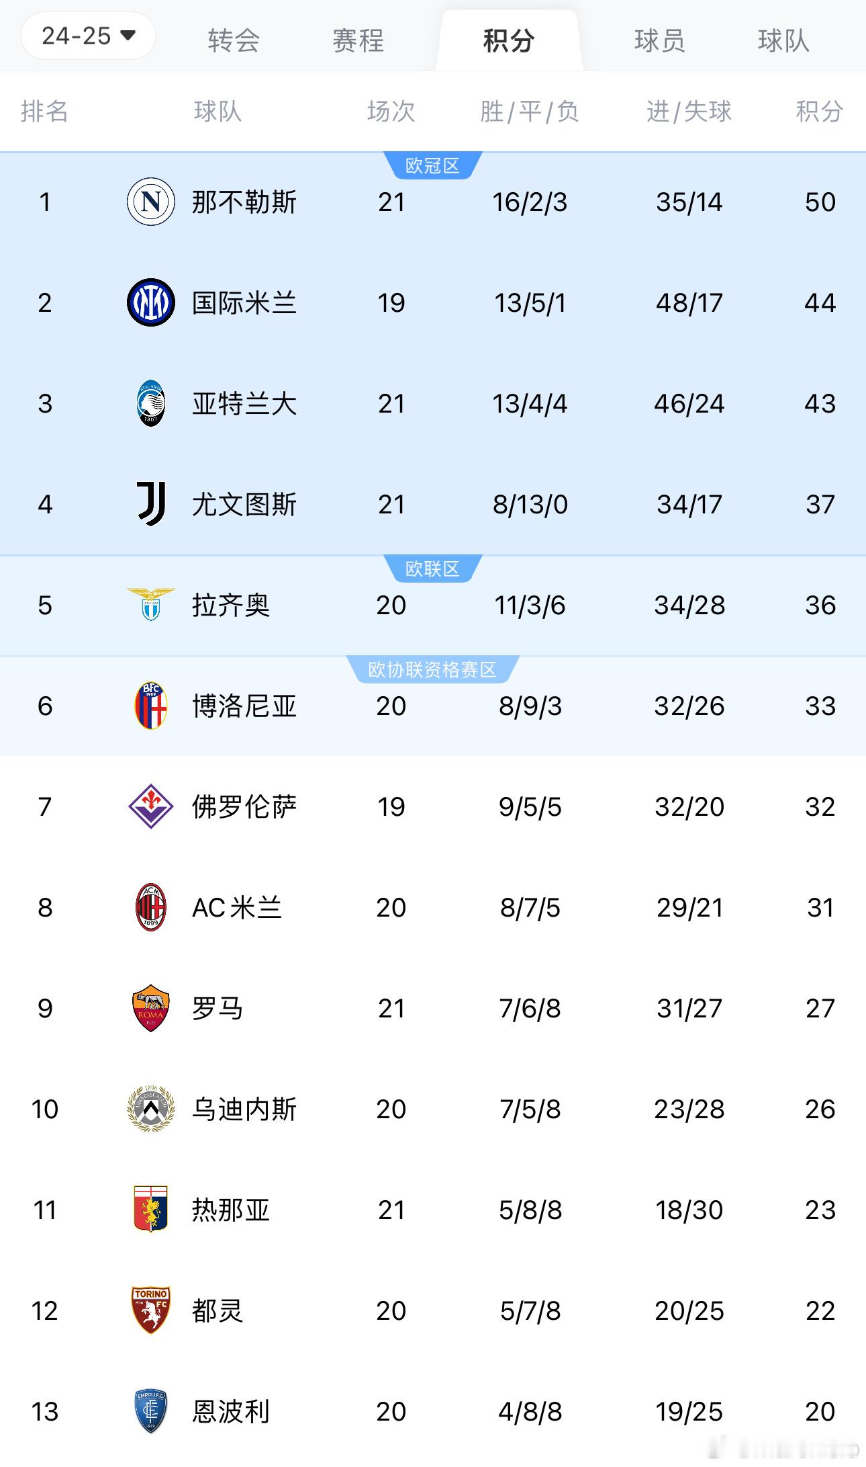Open the 24-25 season dropdown
866x1467 pixels.
88,36
